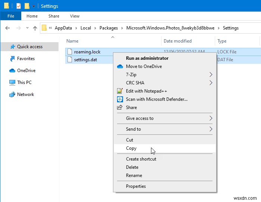Screen dimensions: 261x202
Task: Open the 7-Zip submenu
Action: [165, 75]
